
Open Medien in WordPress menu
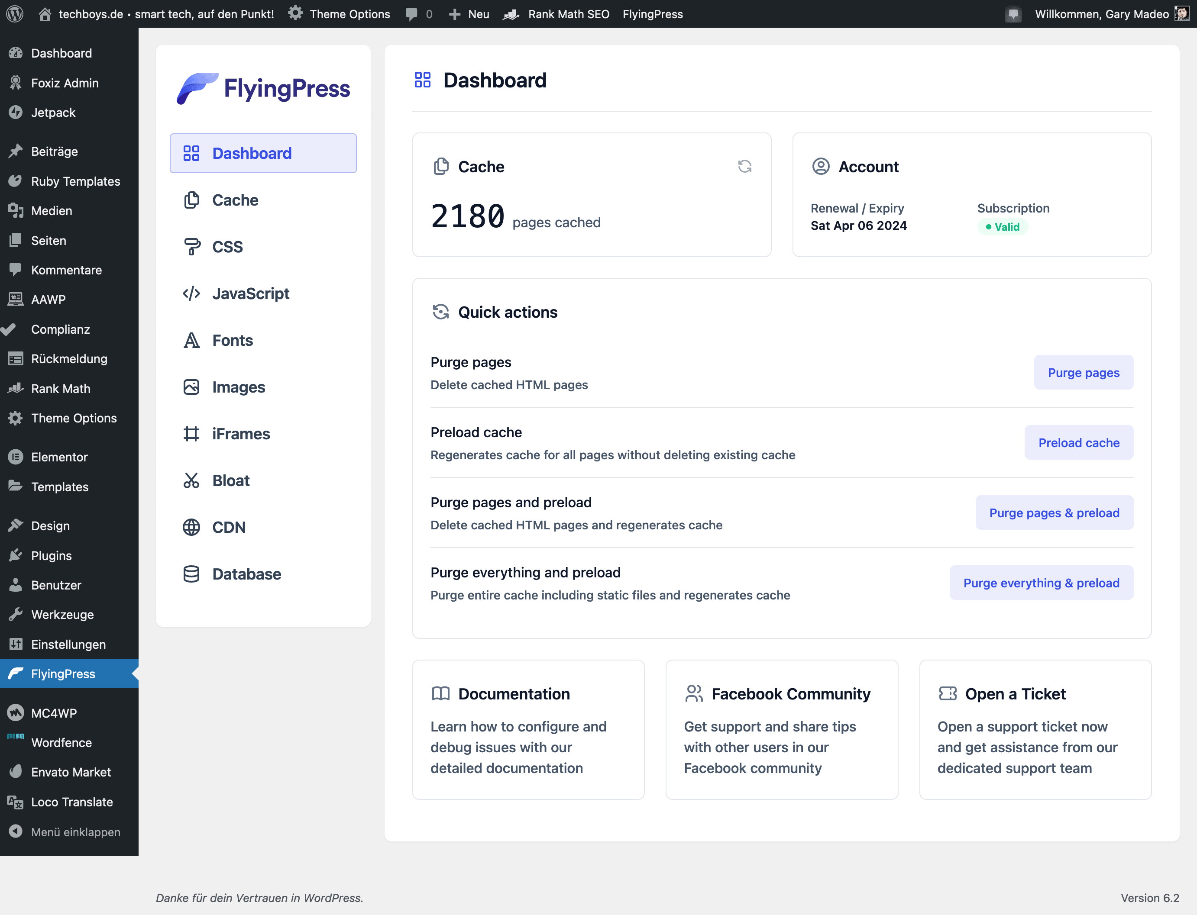69,211
